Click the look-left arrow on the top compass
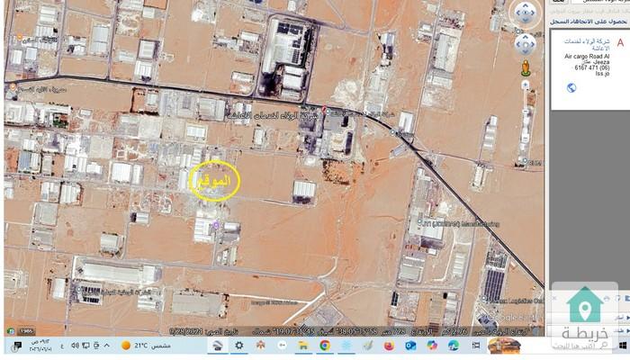This screenshot has height=360, width=630. tap(517, 13)
